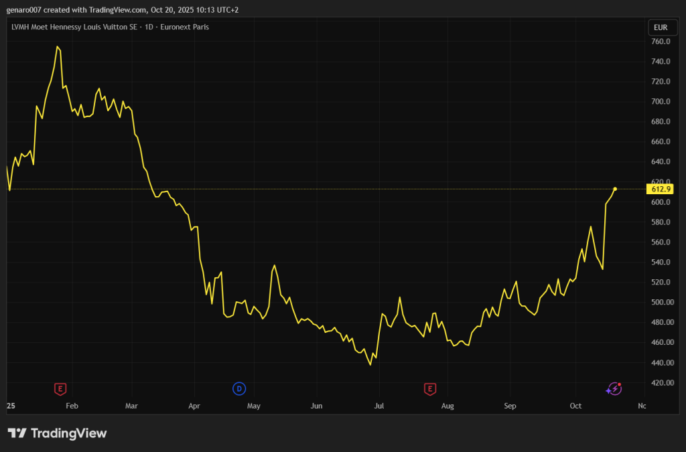This screenshot has width=686, height=452.
Task: Click the earnings marker near Feb
Action: 60,388
